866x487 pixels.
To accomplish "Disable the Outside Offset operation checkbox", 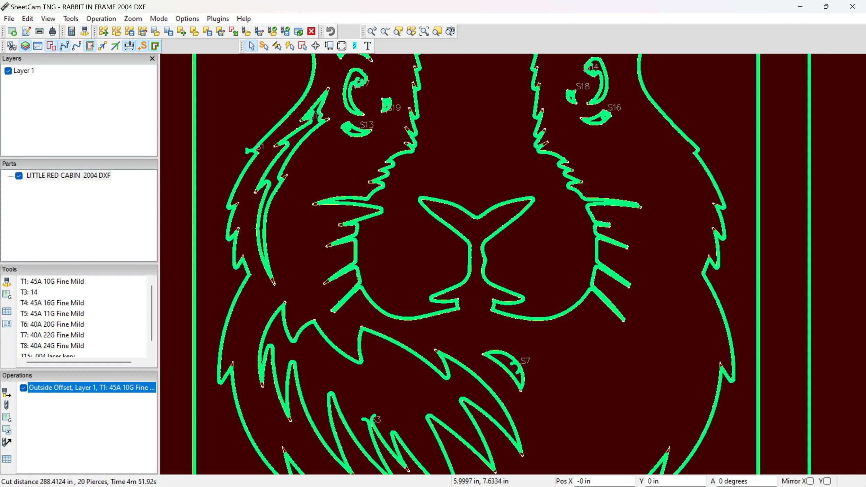I will [23, 388].
